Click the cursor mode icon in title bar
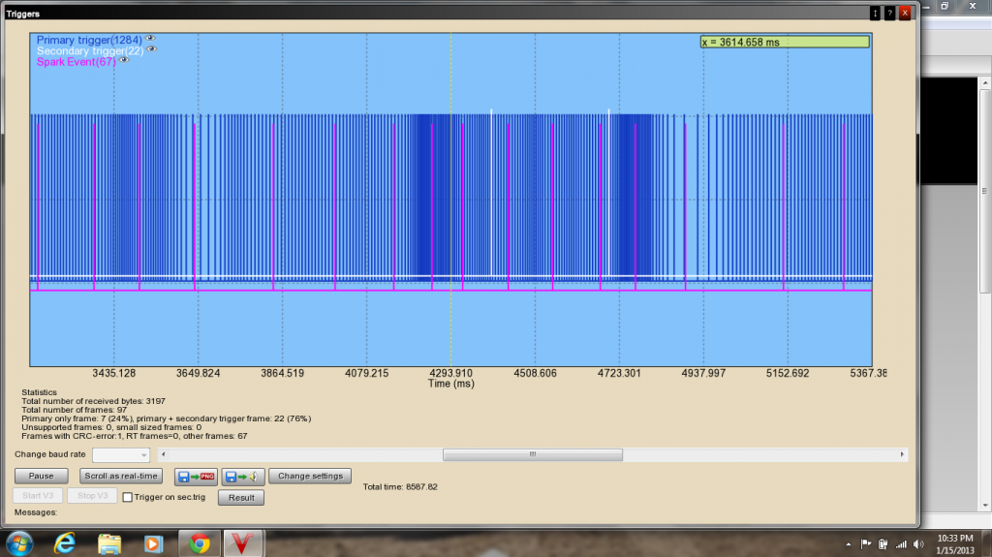Screen dimensions: 992x557 coord(875,14)
